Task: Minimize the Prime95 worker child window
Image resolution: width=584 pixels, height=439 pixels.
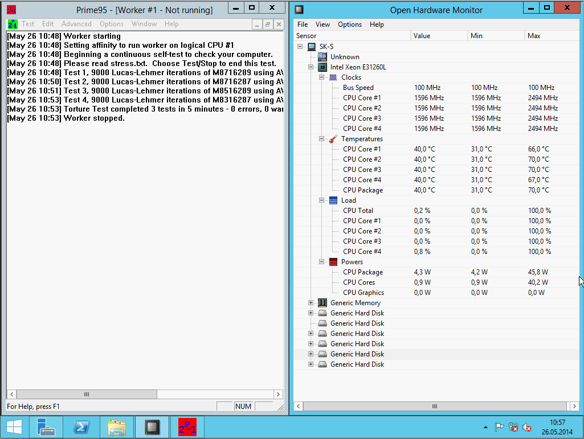Action: [257, 24]
